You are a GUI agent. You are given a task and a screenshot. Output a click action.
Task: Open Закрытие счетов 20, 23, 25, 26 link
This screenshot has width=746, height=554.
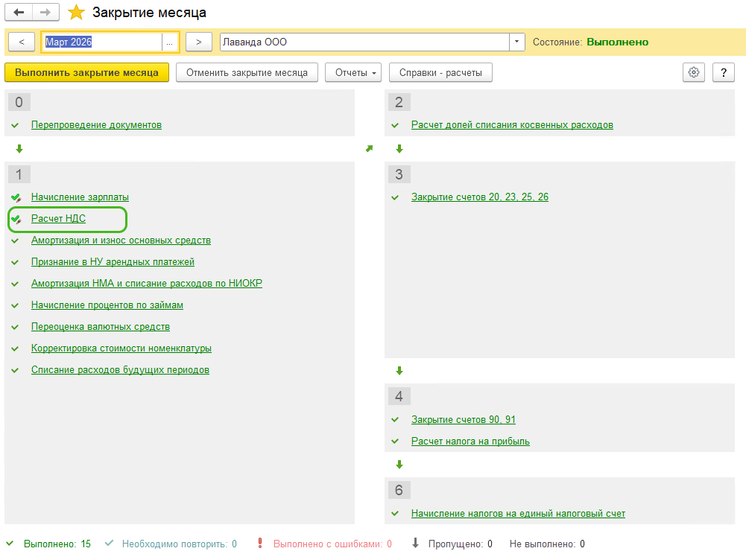(x=480, y=197)
